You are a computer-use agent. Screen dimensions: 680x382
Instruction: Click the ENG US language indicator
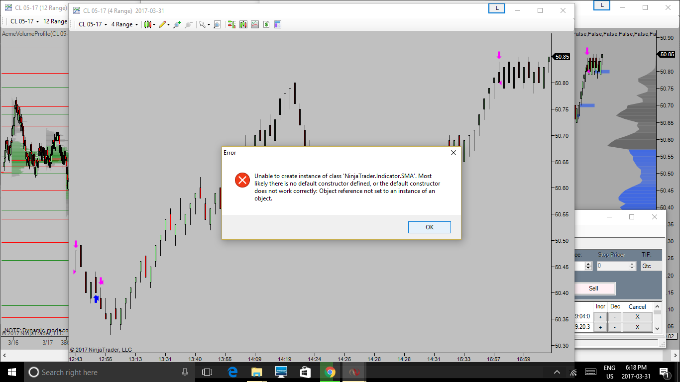pos(609,372)
